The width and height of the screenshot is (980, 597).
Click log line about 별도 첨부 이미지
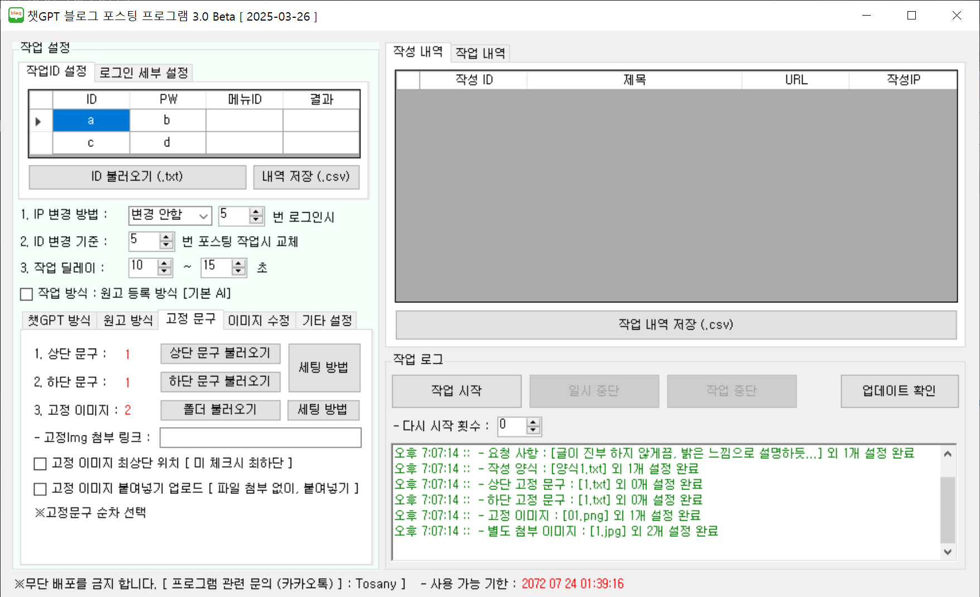(556, 531)
